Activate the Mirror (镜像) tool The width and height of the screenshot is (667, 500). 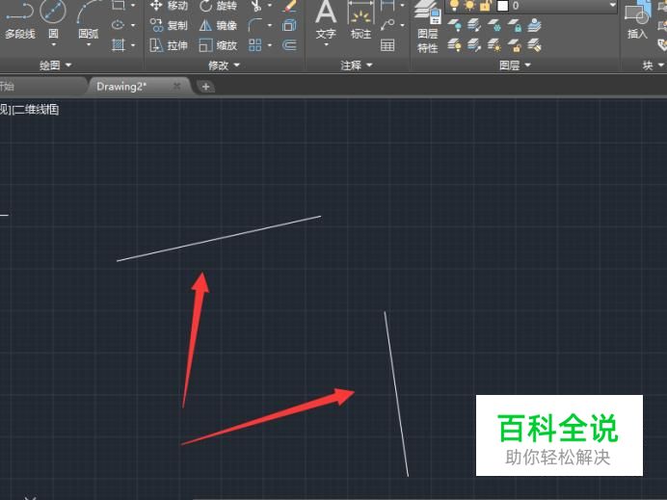tap(218, 25)
